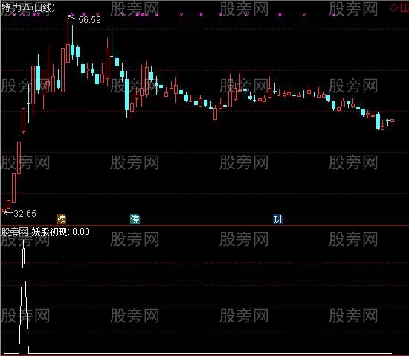
Task: Select the 特力A(日线) chart title
Action: coord(28,8)
